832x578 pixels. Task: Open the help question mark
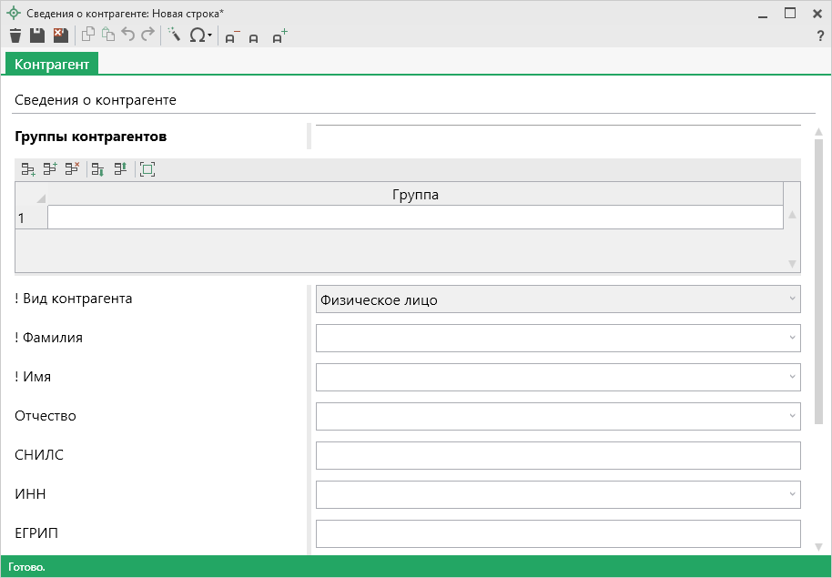(819, 35)
